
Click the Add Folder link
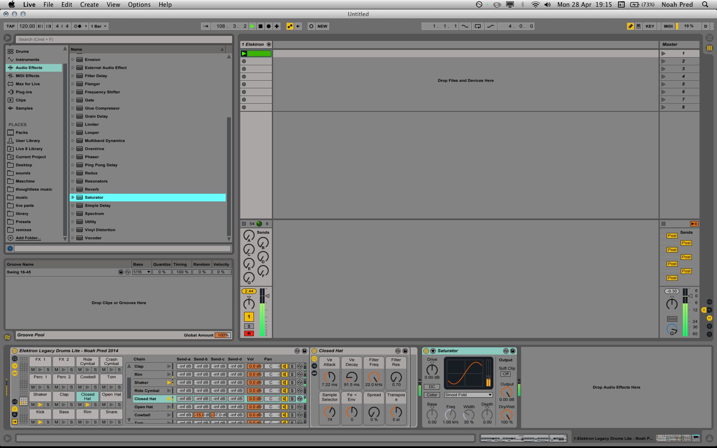[28, 238]
